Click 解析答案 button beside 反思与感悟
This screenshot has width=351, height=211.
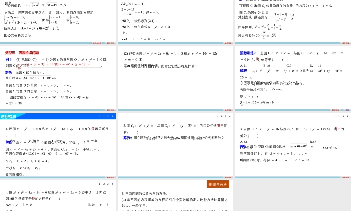tap(110, 43)
